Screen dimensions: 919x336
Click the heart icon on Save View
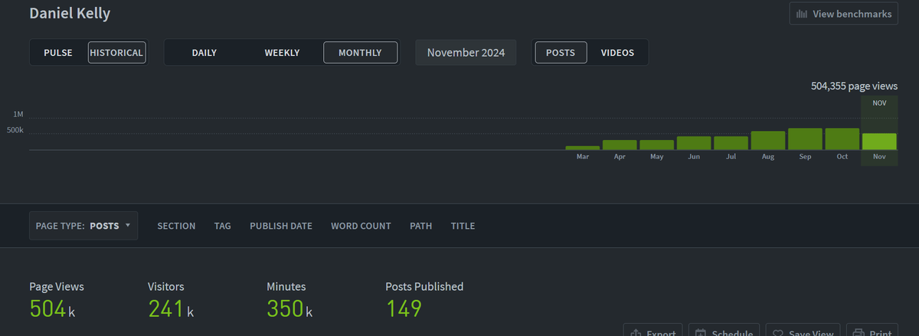pos(778,333)
